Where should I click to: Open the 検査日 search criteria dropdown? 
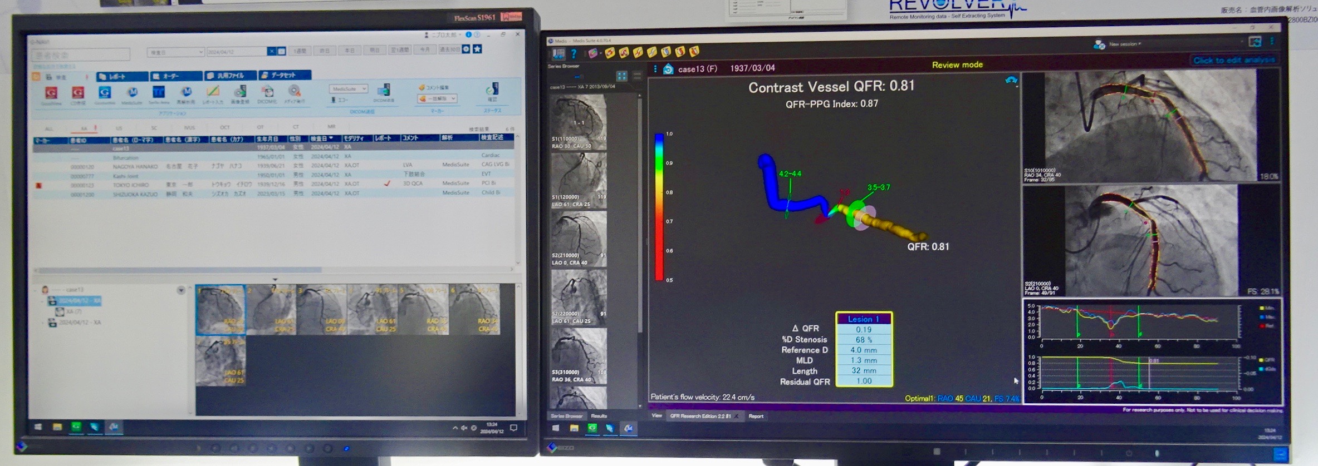coord(175,52)
